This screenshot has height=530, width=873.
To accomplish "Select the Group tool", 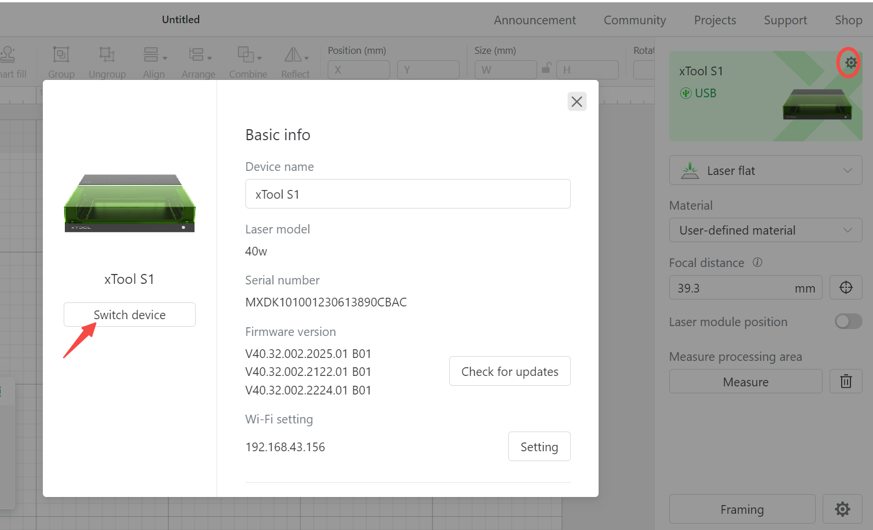I will coord(61,63).
